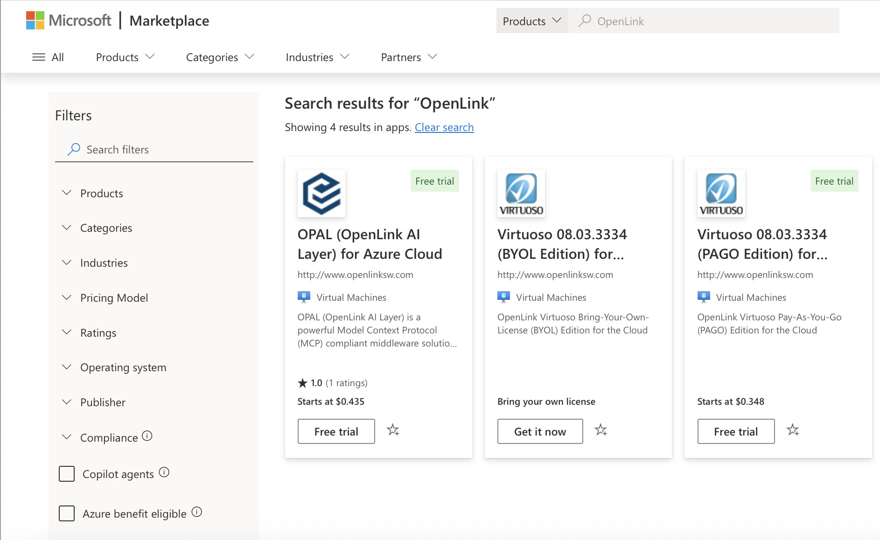Click the OPAL product logo thumbnail

(321, 194)
